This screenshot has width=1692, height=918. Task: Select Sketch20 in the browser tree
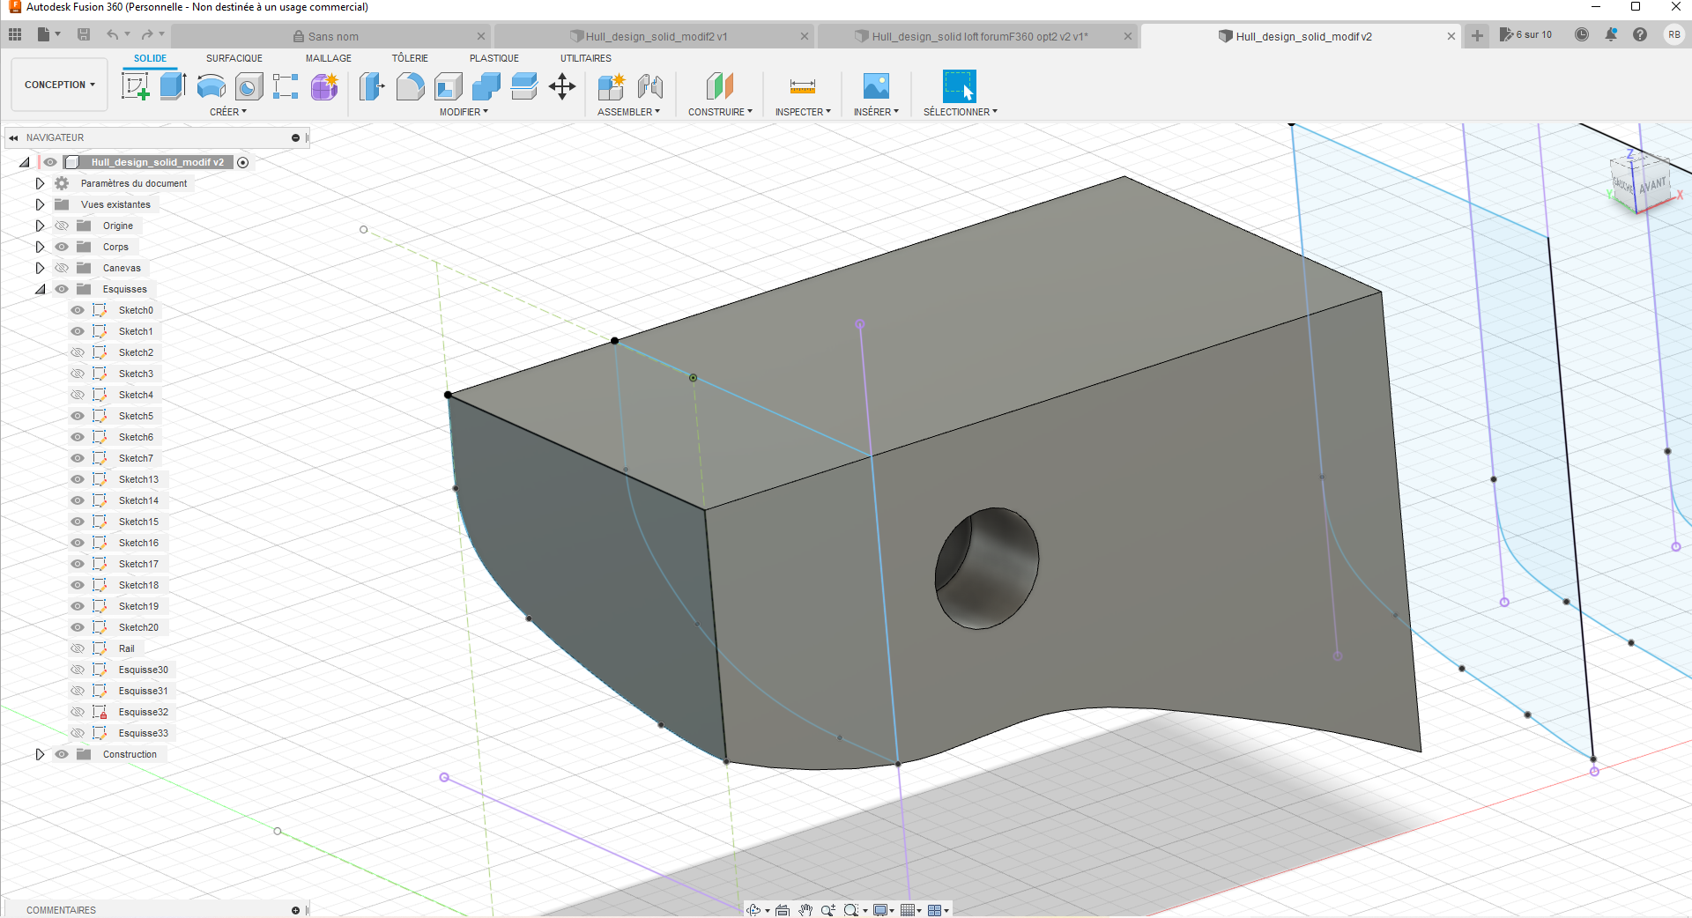[x=138, y=627]
